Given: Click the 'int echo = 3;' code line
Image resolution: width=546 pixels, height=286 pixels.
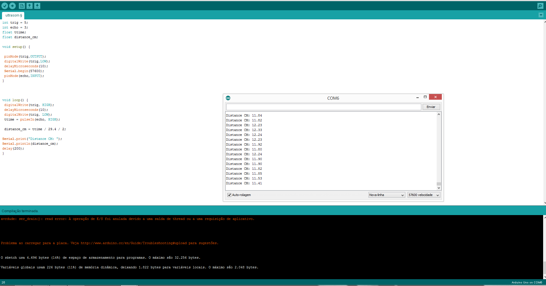Looking at the screenshot, I should click(x=15, y=28).
